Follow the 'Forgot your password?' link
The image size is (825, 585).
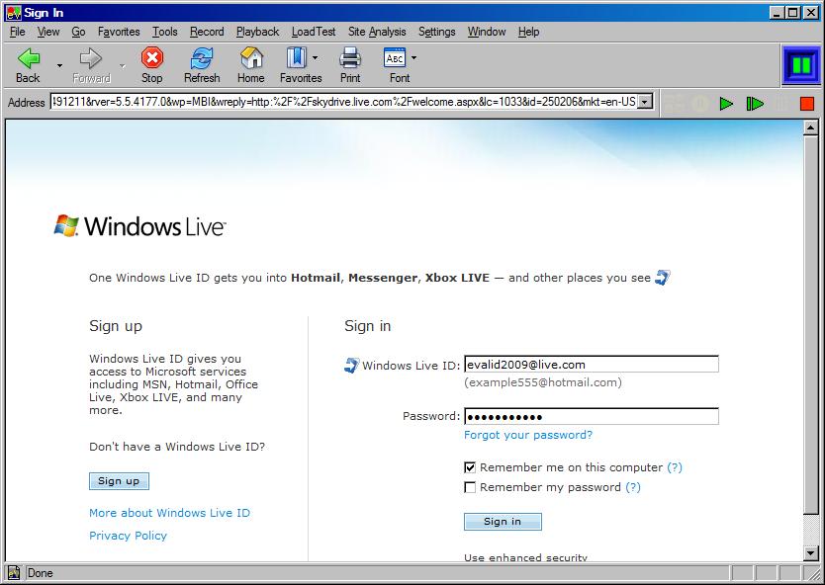[527, 434]
